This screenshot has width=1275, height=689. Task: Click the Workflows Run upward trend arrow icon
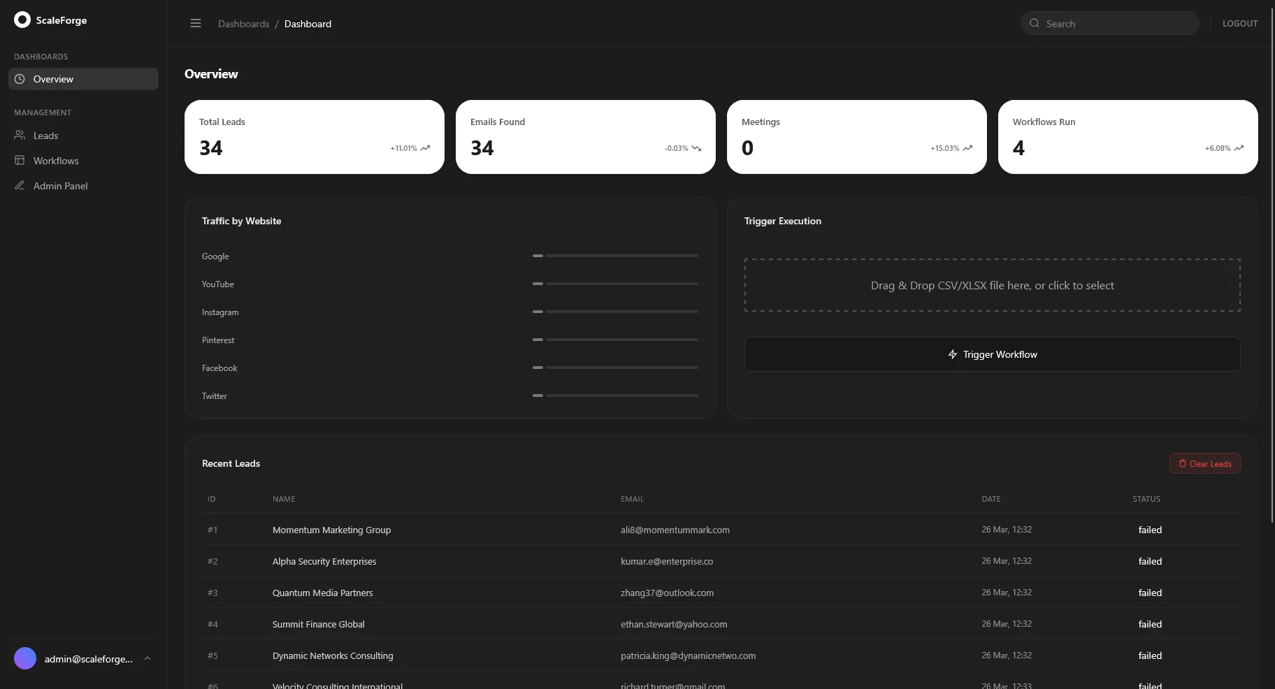[1239, 148]
